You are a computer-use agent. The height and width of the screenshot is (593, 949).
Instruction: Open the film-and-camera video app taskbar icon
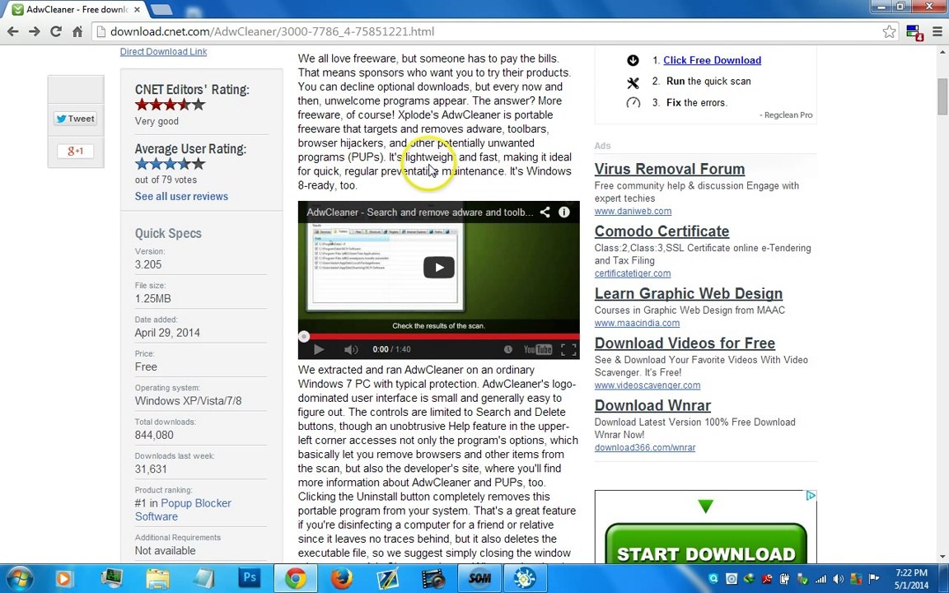click(x=433, y=578)
